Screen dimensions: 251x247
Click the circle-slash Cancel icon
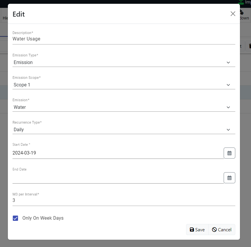pyautogui.click(x=214, y=230)
